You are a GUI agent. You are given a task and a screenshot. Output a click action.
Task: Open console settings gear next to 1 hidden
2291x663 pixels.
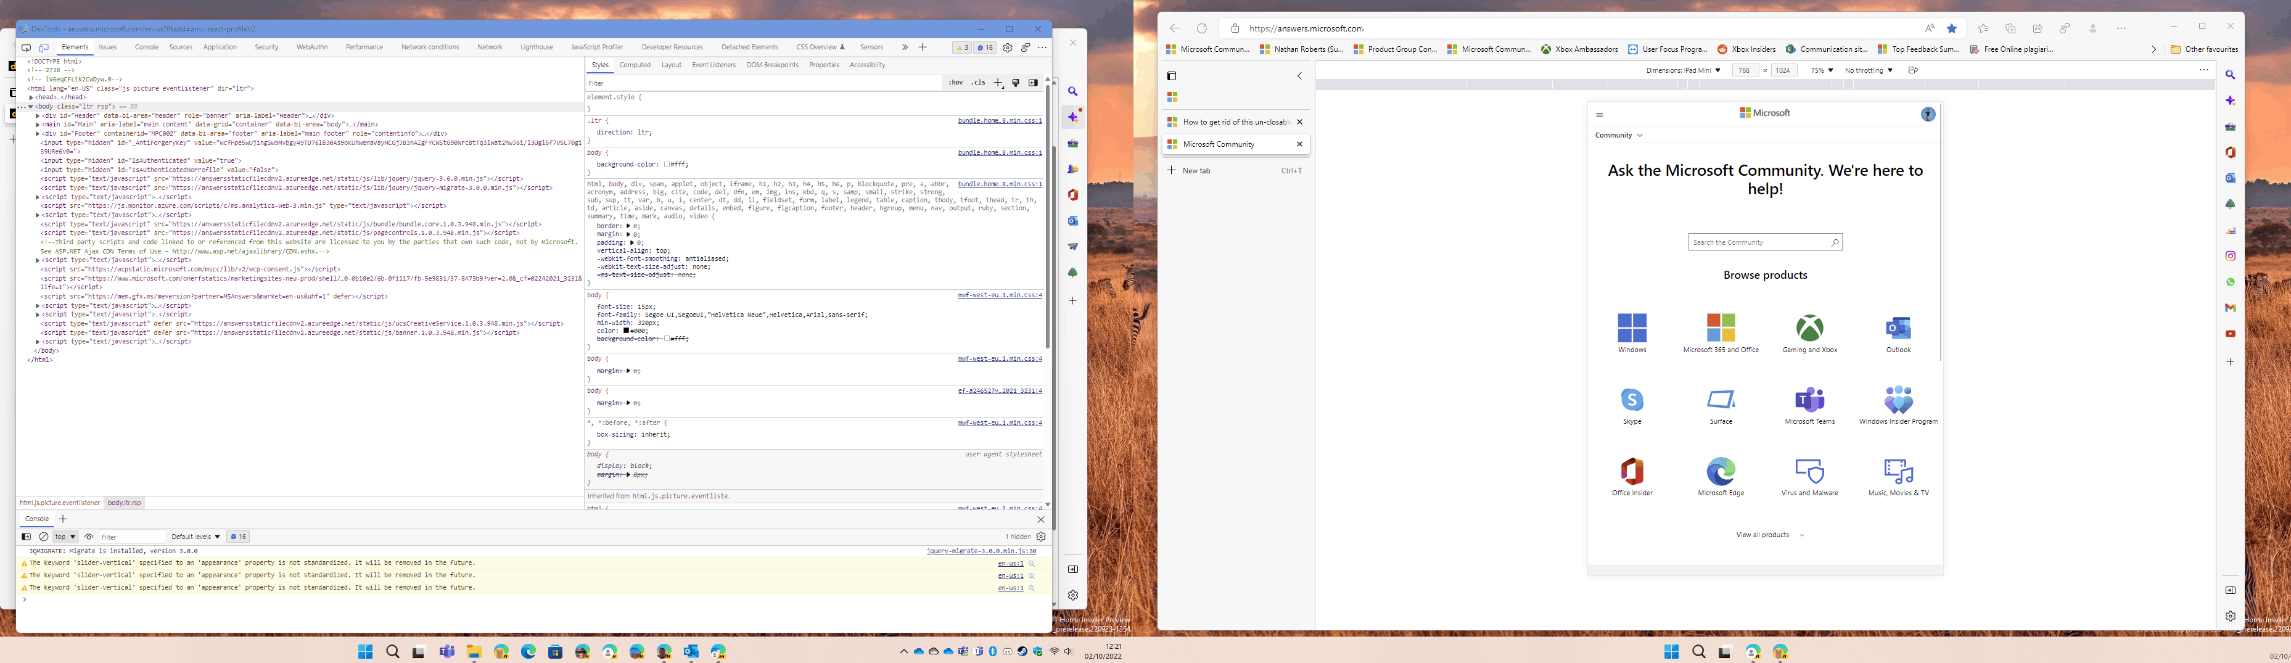1042,537
